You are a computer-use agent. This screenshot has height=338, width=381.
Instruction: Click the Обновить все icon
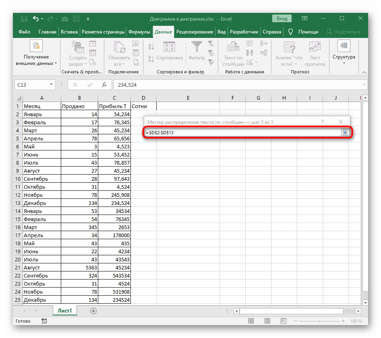point(120,47)
